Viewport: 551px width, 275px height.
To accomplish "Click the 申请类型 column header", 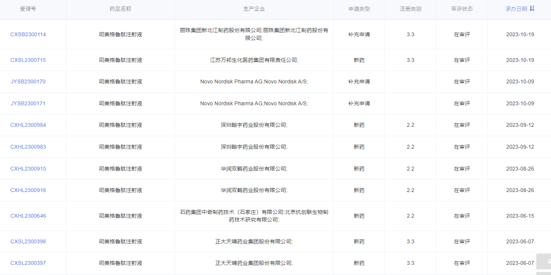I will coord(359,9).
